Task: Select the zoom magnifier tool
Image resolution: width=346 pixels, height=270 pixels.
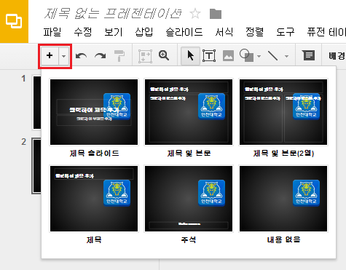Action: [x=164, y=55]
